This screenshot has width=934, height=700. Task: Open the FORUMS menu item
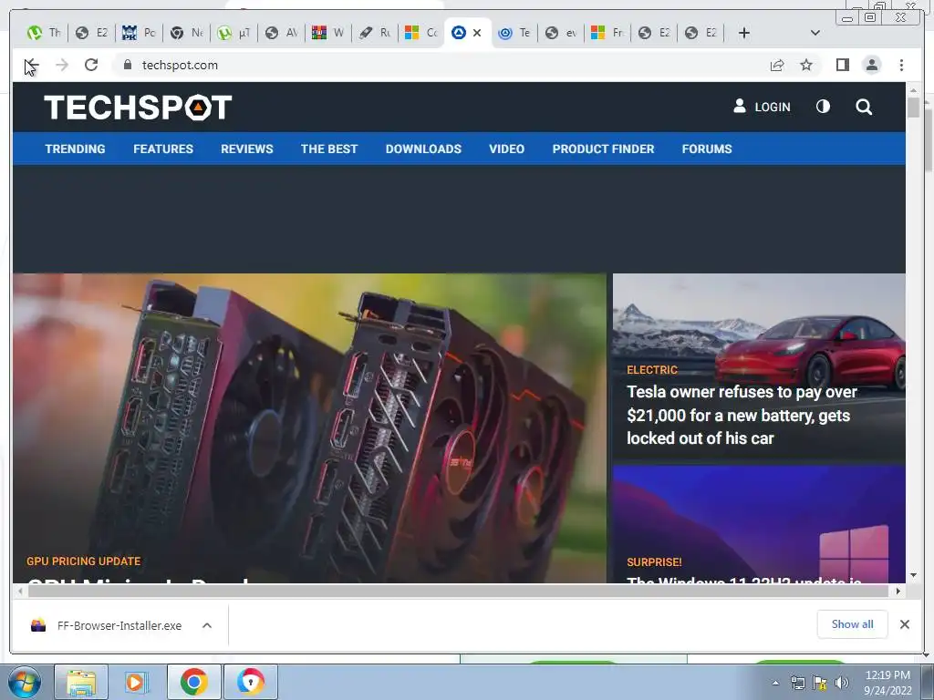(x=707, y=149)
